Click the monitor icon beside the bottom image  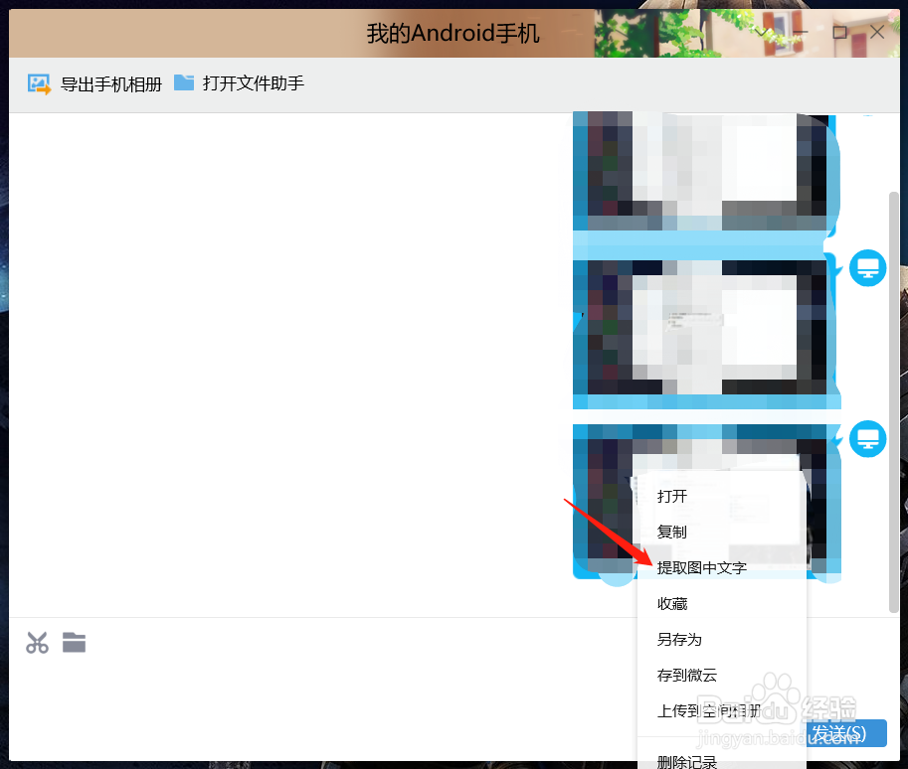pos(867,438)
